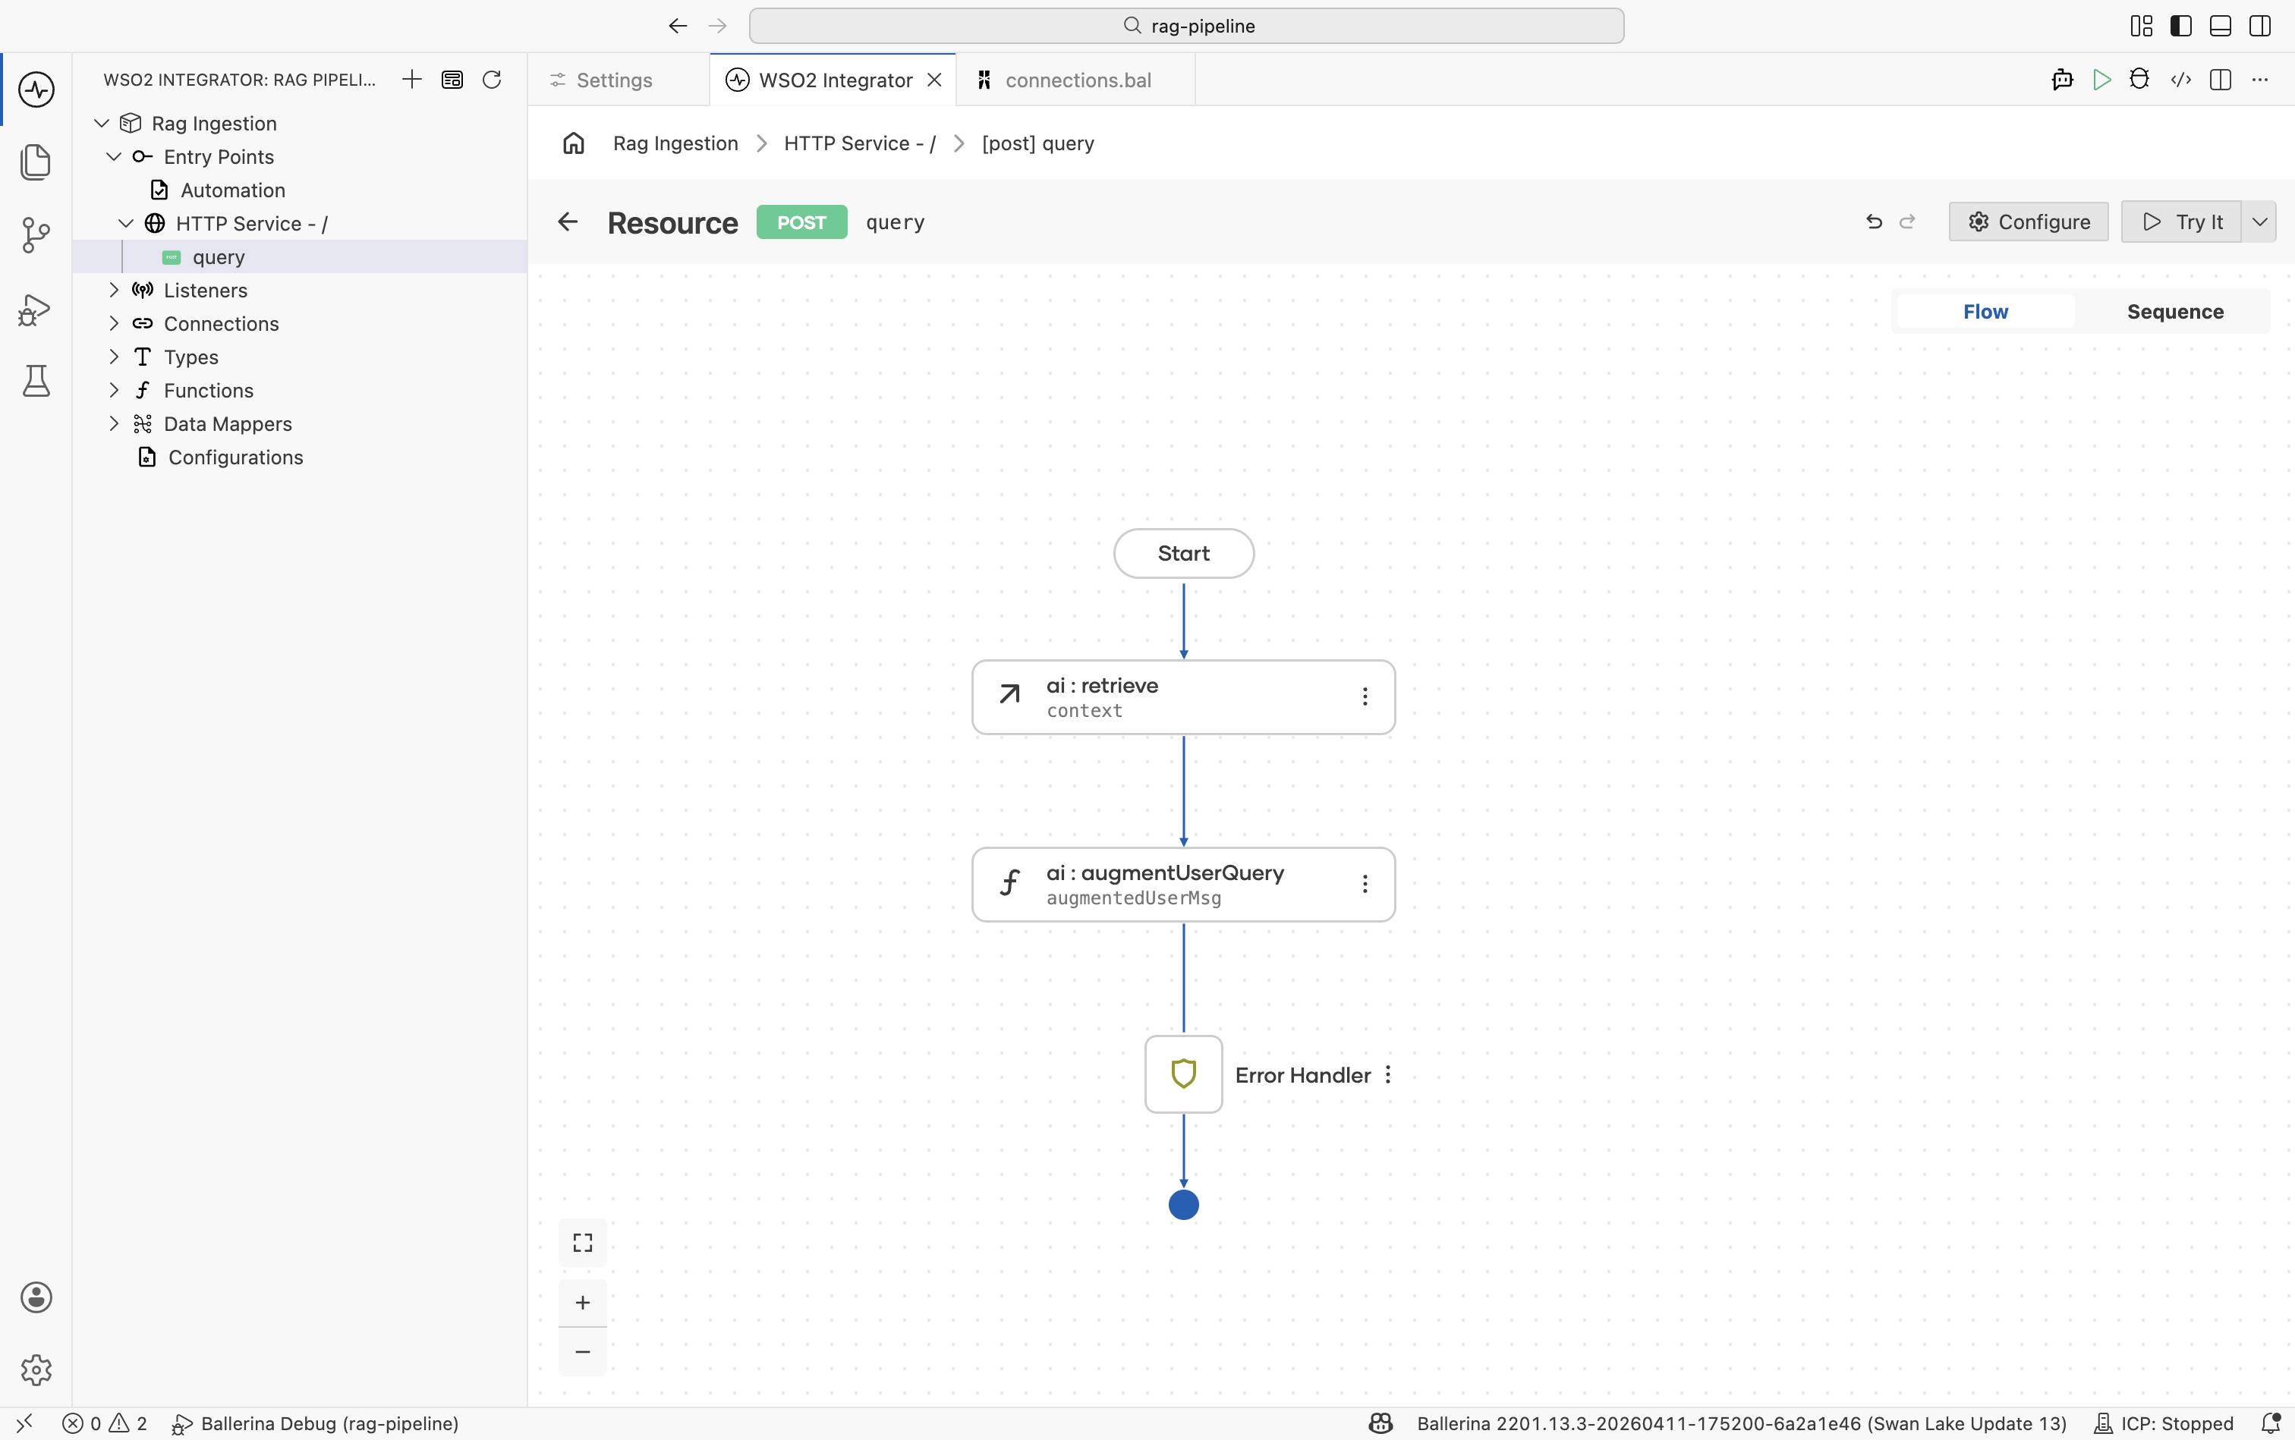This screenshot has height=1440, width=2295.
Task: Open the Accounts icon
Action: (x=36, y=1297)
